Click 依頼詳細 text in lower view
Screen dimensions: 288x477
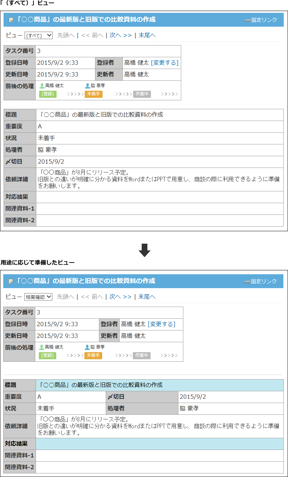tap(158, 426)
